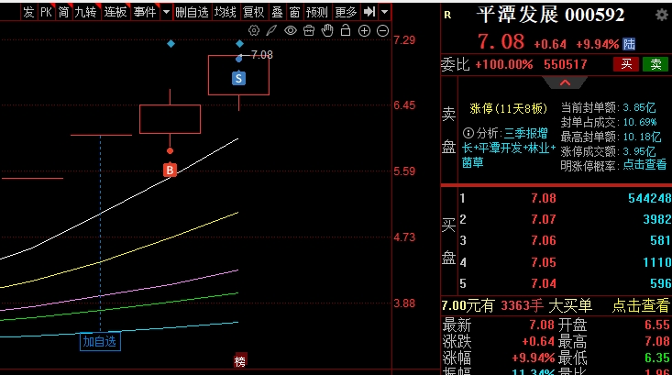Click the red 榜 ranking marker
This screenshot has height=375, width=672.
click(x=240, y=361)
